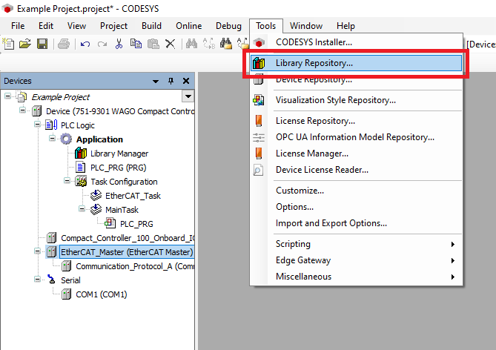The width and height of the screenshot is (496, 350).
Task: Pin the Devices panel with auto-hide pushpin
Action: [171, 81]
